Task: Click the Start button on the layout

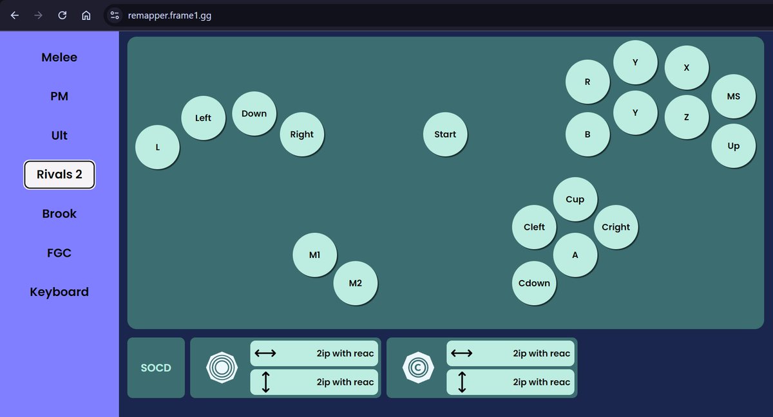Action: (445, 134)
